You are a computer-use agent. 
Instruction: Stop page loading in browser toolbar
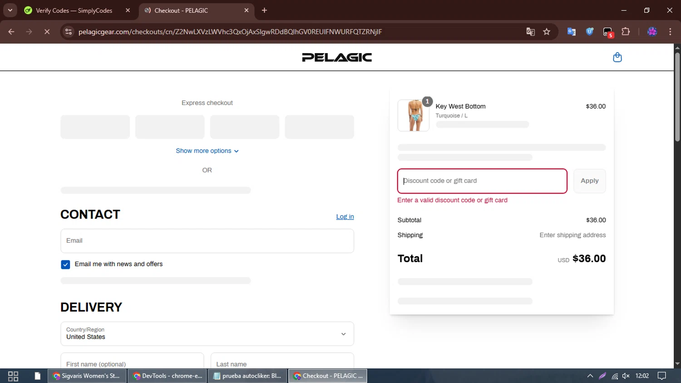[x=47, y=32]
